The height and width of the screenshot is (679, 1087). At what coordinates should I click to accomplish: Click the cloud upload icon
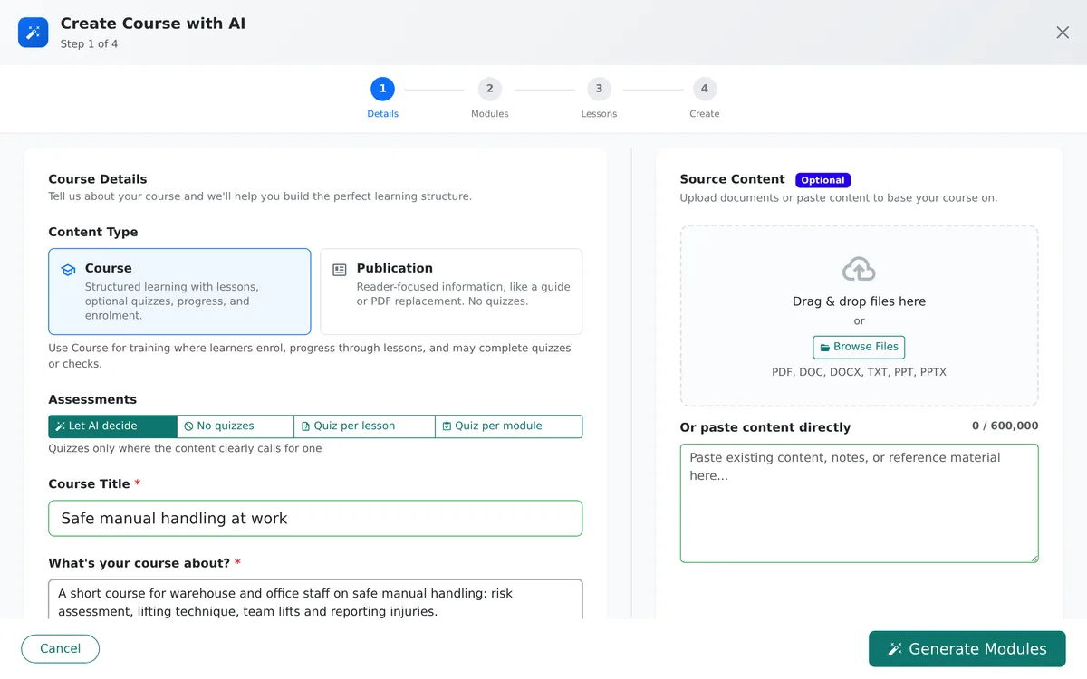(x=859, y=270)
